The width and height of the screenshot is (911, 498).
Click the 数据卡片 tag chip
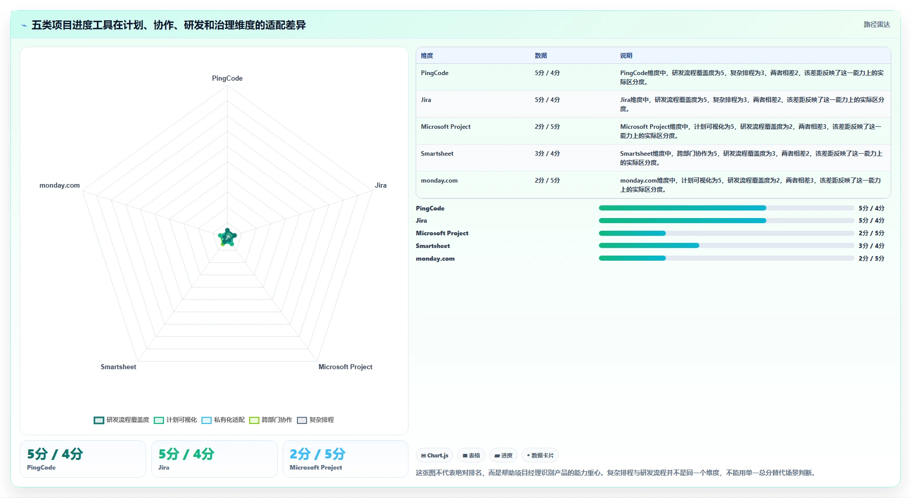click(540, 455)
